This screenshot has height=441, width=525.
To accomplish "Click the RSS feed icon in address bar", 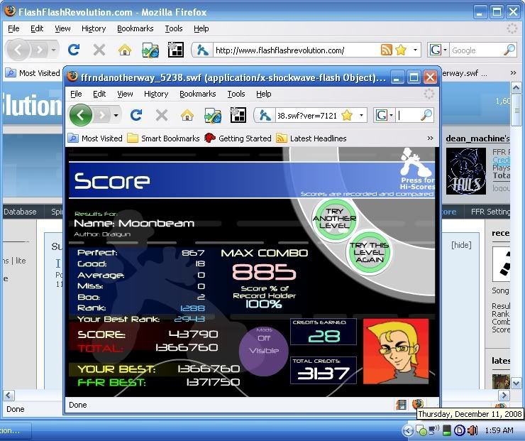I will click(387, 50).
